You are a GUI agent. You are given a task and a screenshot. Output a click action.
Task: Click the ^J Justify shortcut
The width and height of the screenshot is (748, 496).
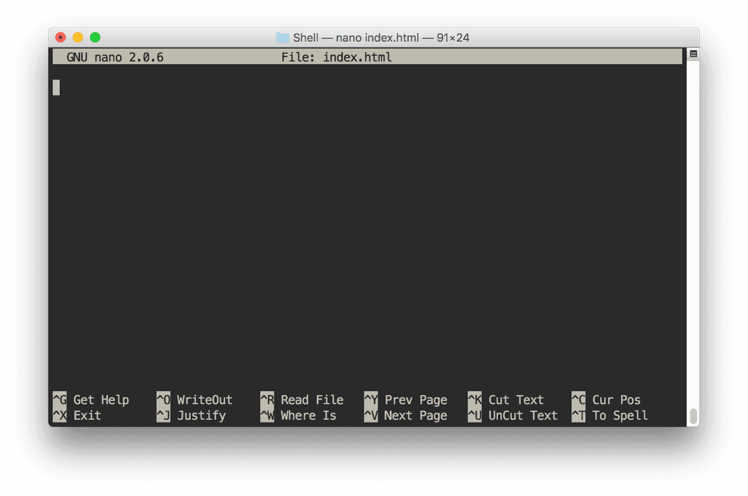tap(191, 416)
